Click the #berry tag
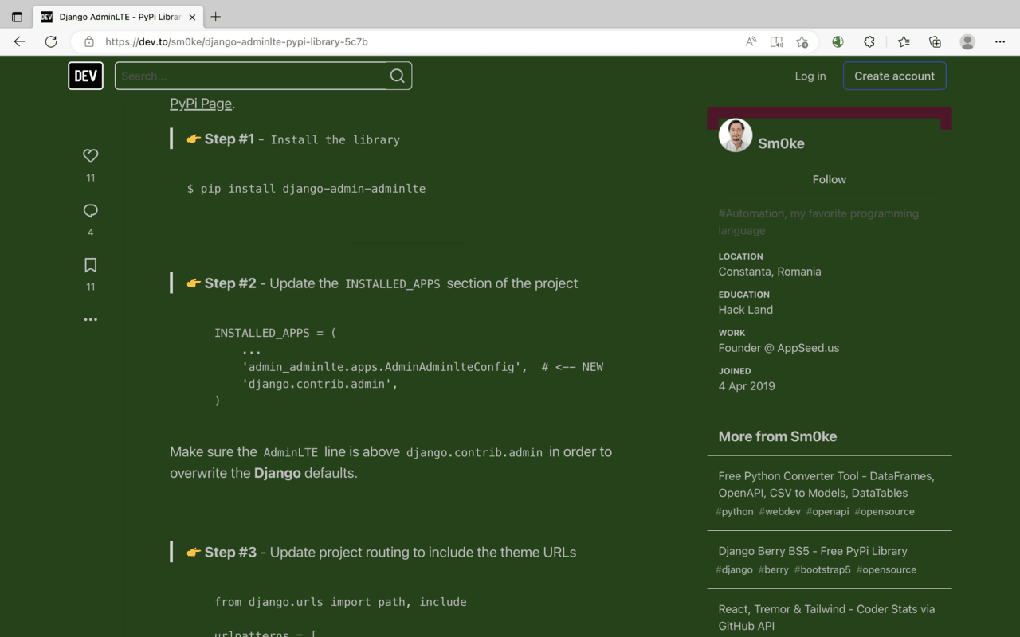1020x637 pixels. click(773, 569)
